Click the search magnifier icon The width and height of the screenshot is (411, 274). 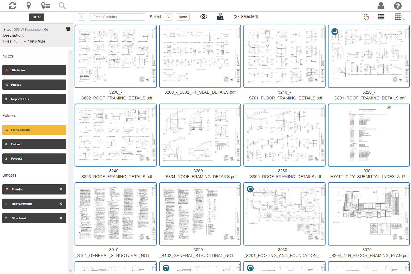click(62, 6)
